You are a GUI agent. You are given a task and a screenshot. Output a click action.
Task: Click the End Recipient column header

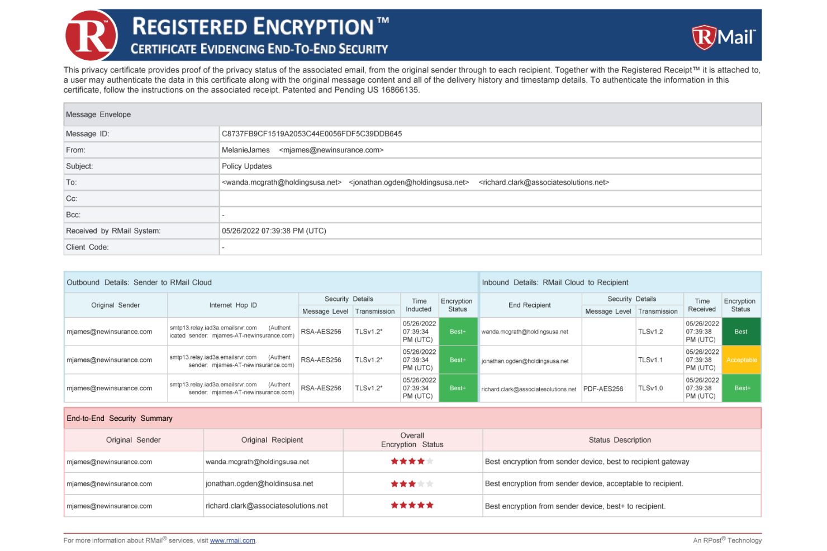(x=530, y=305)
